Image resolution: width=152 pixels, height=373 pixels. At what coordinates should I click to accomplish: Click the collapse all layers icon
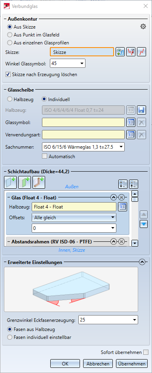pos(134,184)
